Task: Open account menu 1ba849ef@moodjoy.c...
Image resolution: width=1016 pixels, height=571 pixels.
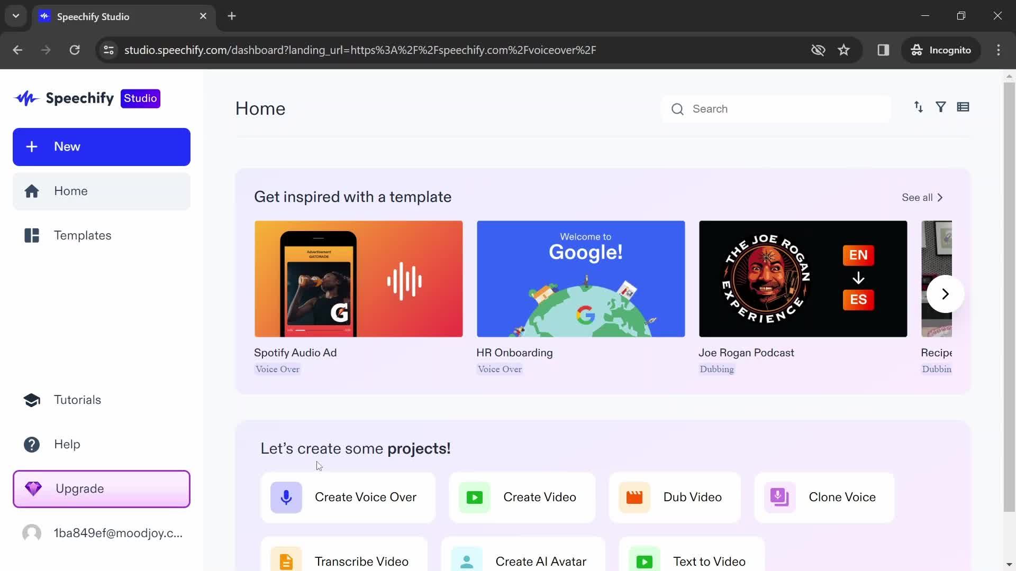Action: [102, 533]
